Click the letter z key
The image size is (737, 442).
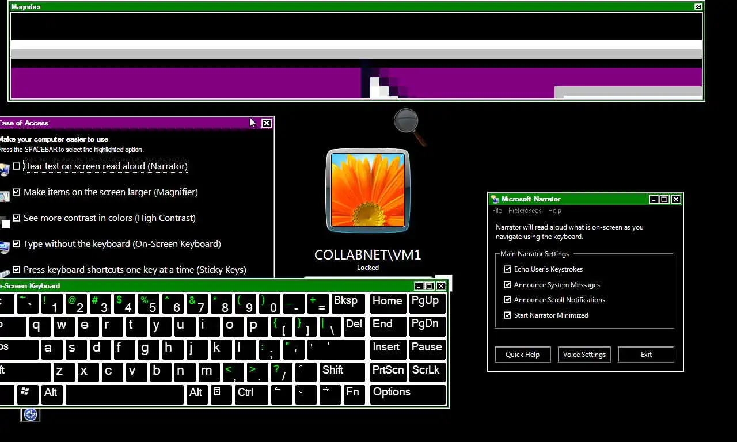pos(63,372)
